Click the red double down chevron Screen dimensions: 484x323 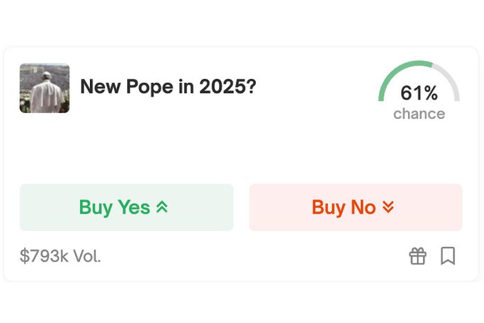(x=388, y=207)
